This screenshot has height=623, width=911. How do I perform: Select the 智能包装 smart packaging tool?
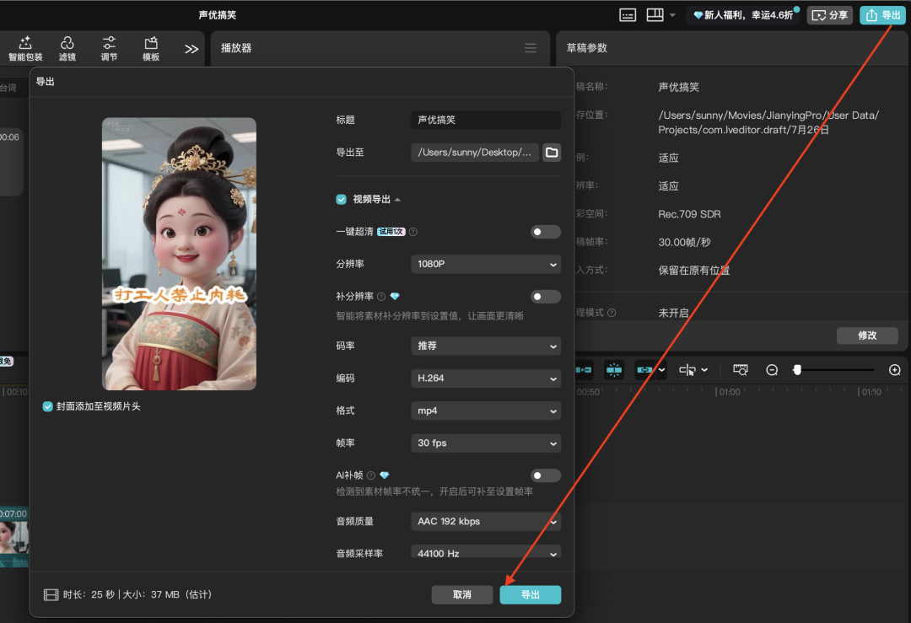tap(25, 48)
